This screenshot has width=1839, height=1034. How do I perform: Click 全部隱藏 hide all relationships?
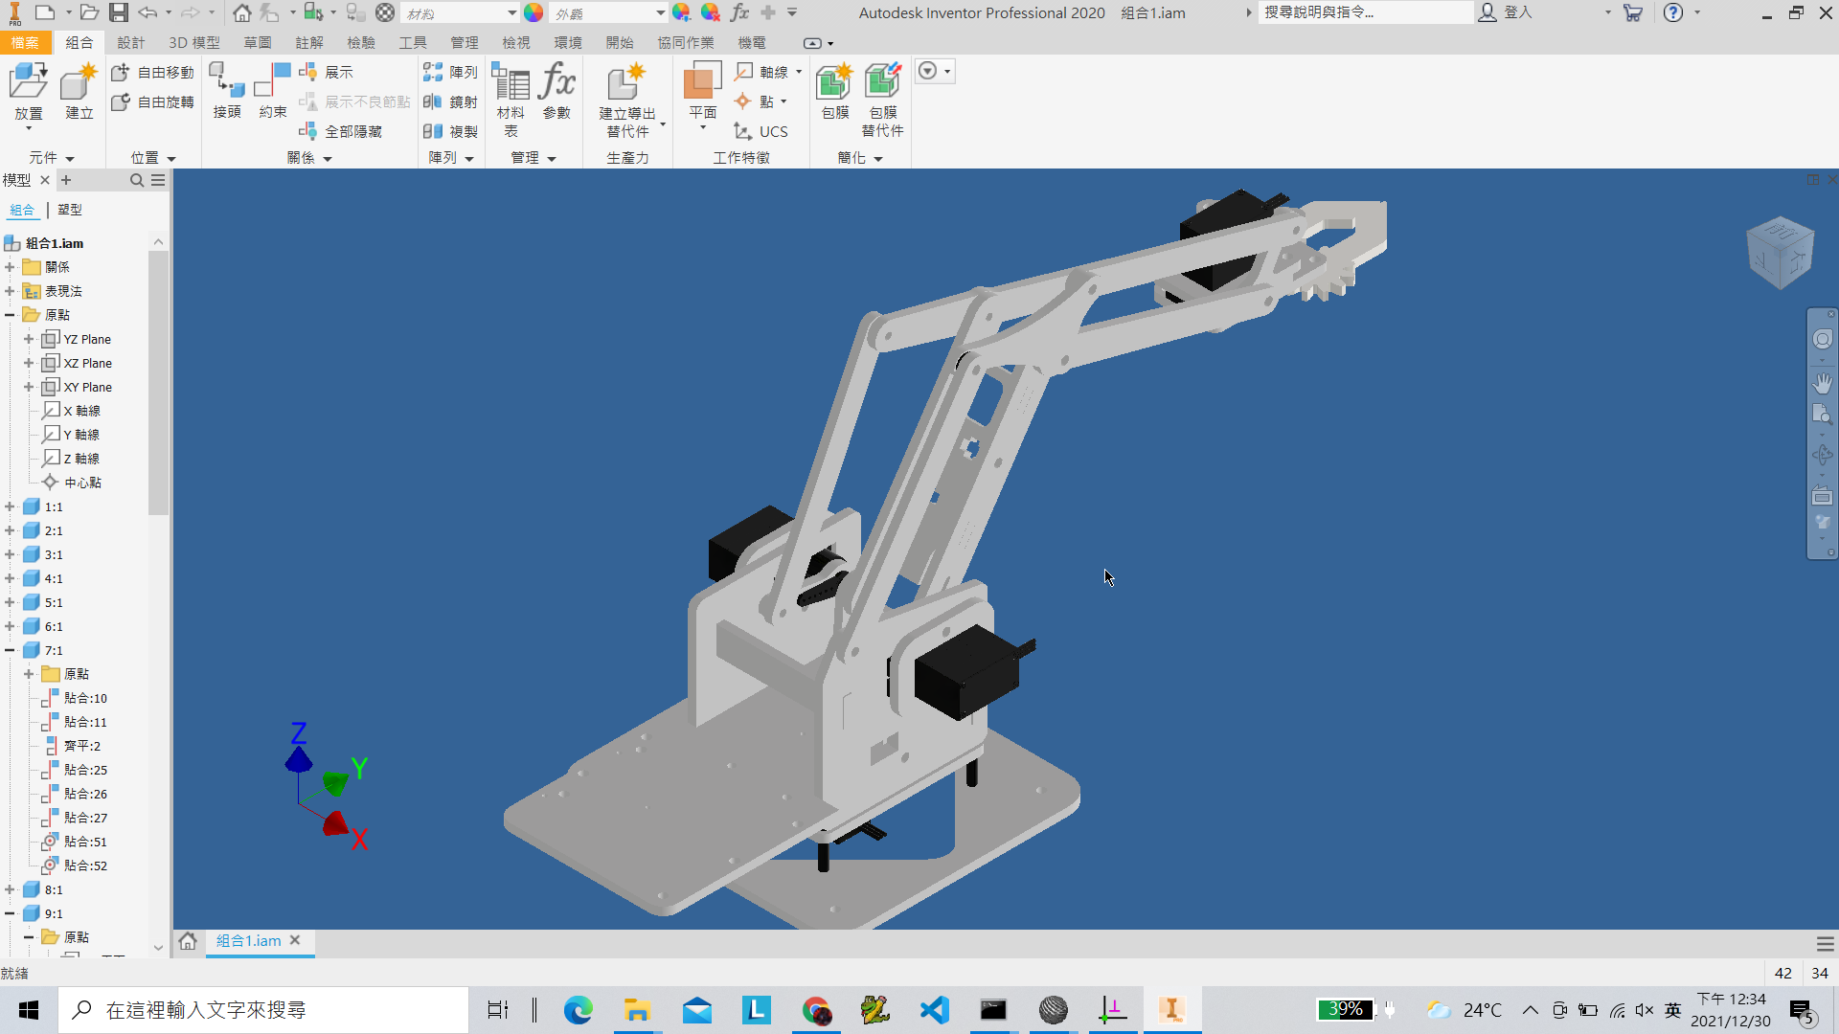[341, 131]
